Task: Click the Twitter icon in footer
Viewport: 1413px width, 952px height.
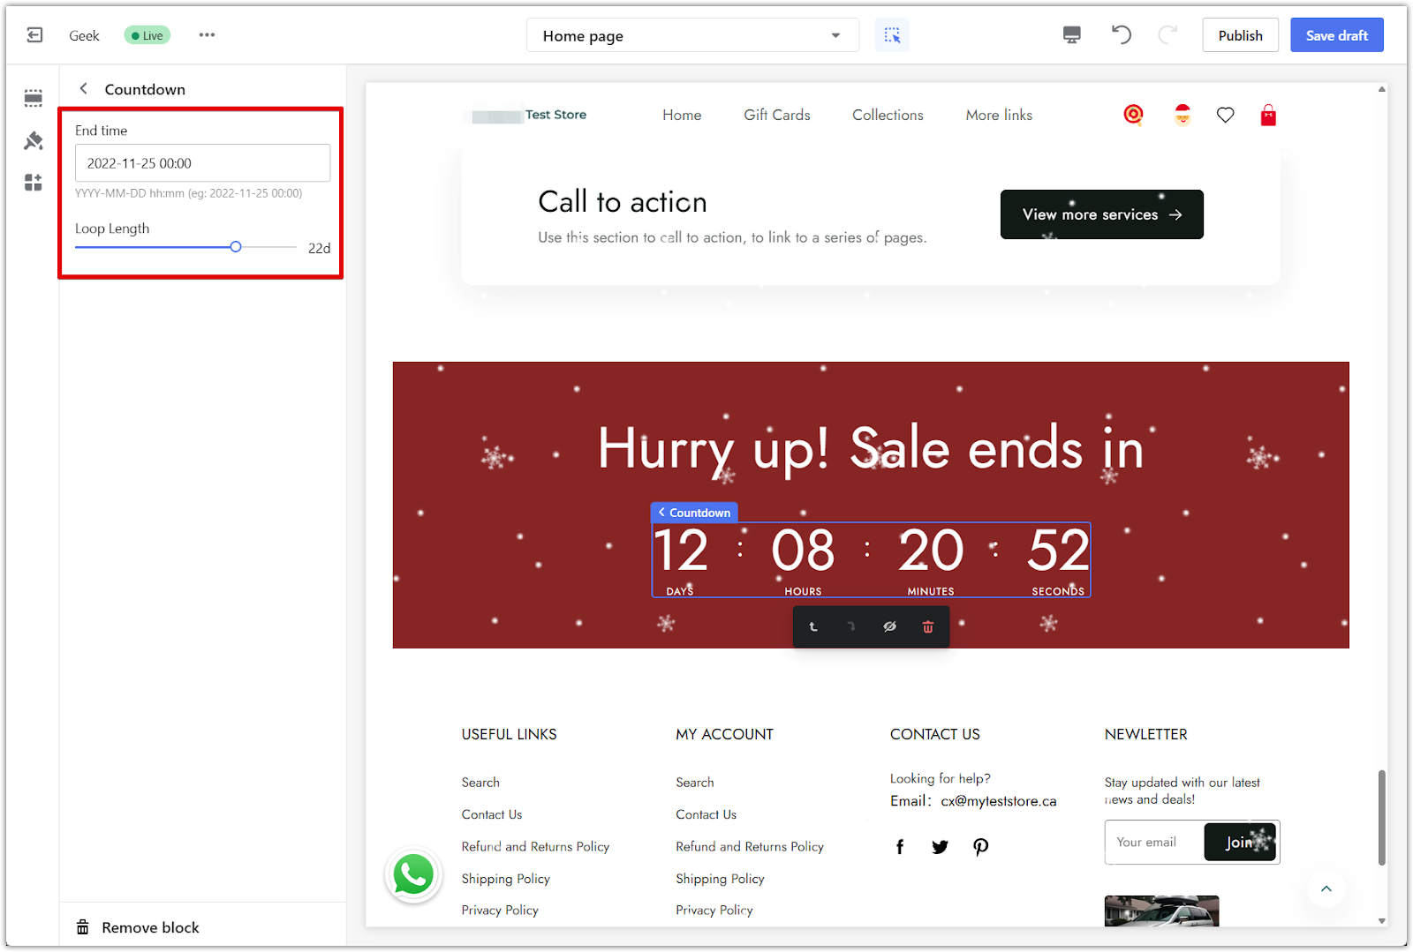Action: click(940, 847)
